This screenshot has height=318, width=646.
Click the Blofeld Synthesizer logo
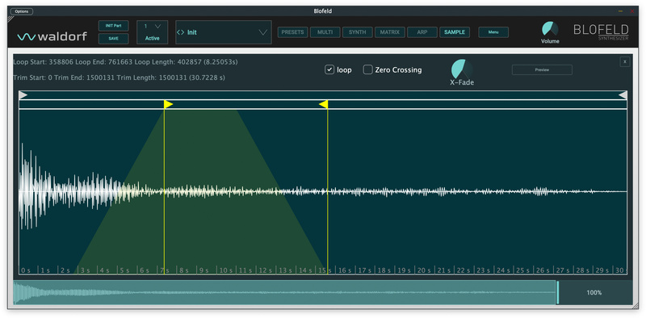(601, 32)
